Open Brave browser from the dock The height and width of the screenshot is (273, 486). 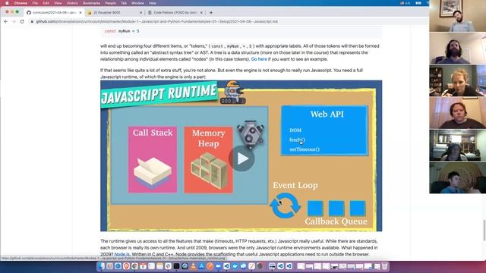[x=126, y=266]
